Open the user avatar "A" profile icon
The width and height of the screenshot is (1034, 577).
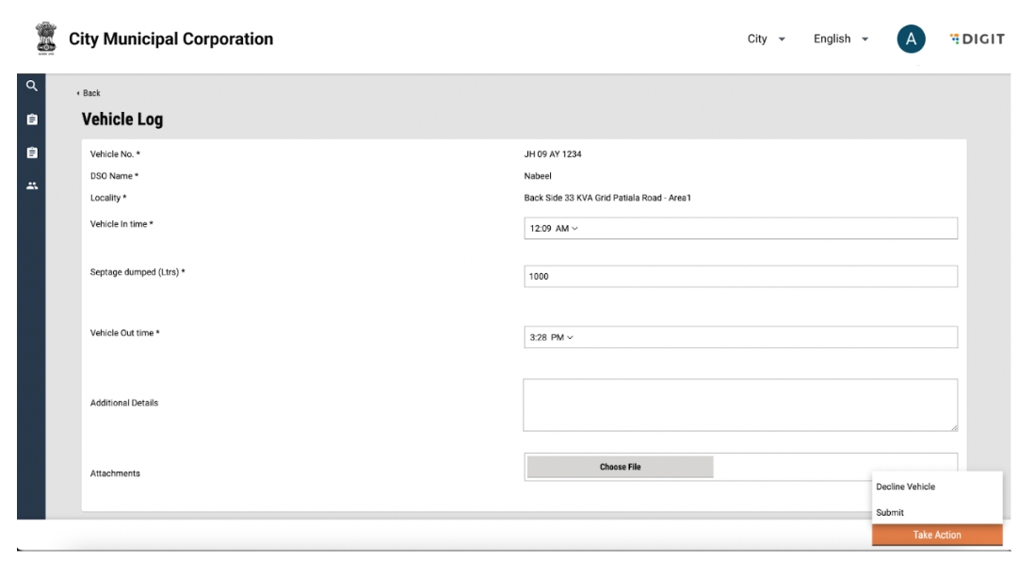click(x=911, y=39)
